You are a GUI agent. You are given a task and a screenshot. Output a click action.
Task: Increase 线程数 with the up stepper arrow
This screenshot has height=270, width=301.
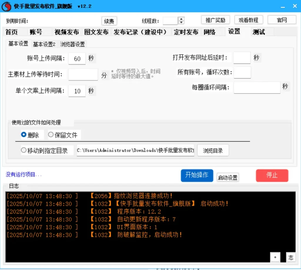point(181,18)
